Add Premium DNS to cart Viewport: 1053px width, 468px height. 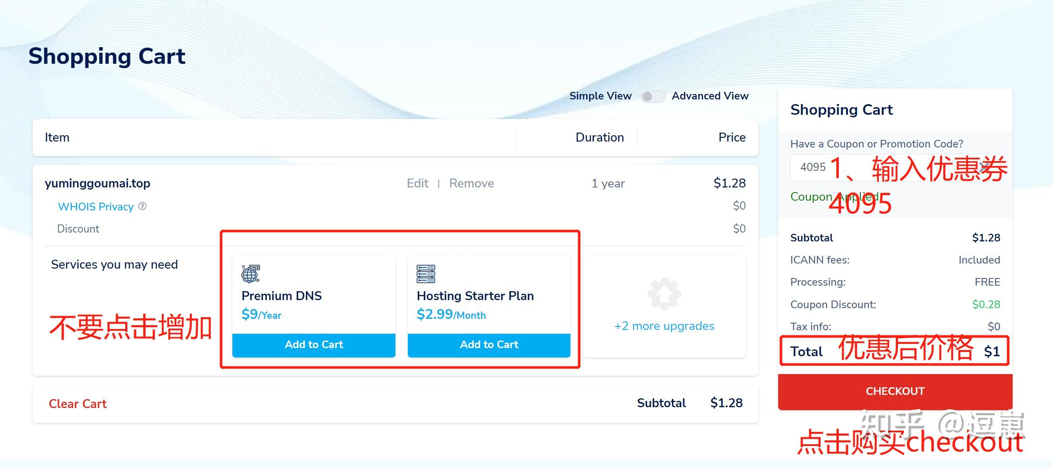pos(314,345)
